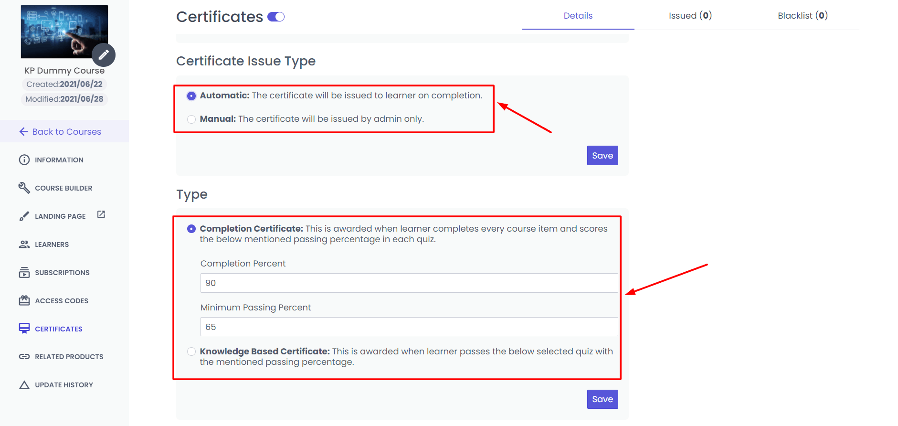Disable the Certificates toggle switch
Image resolution: width=898 pixels, height=426 pixels.
276,17
